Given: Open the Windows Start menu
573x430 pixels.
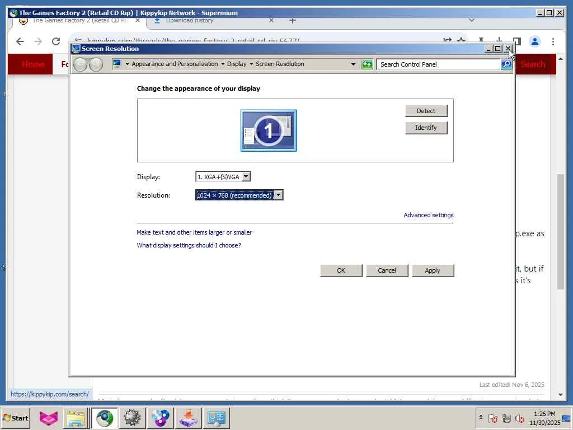Looking at the screenshot, I should pyautogui.click(x=15, y=418).
